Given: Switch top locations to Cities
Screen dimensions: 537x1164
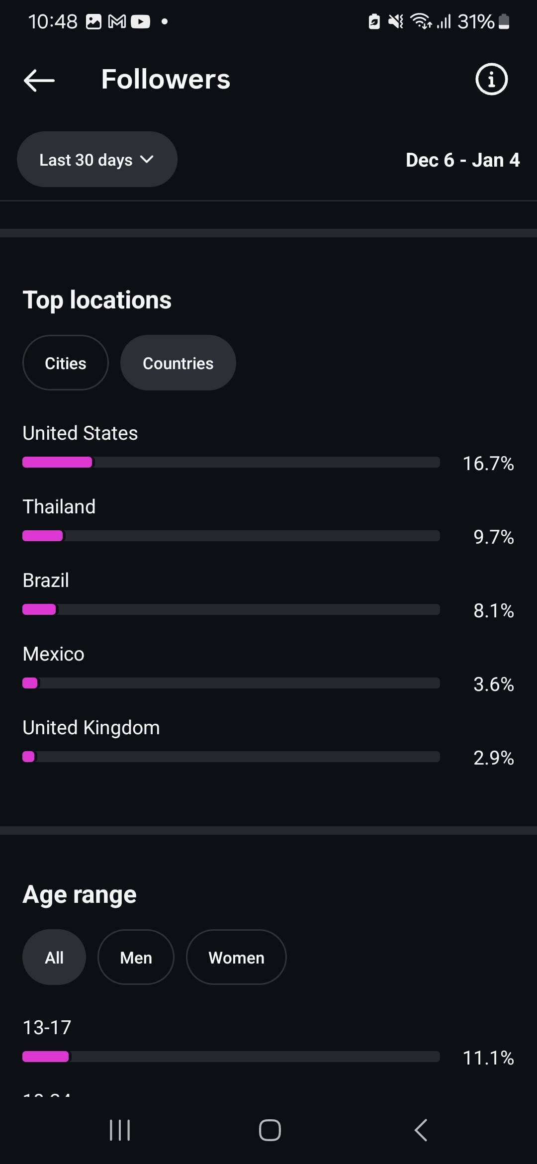Looking at the screenshot, I should click(66, 363).
